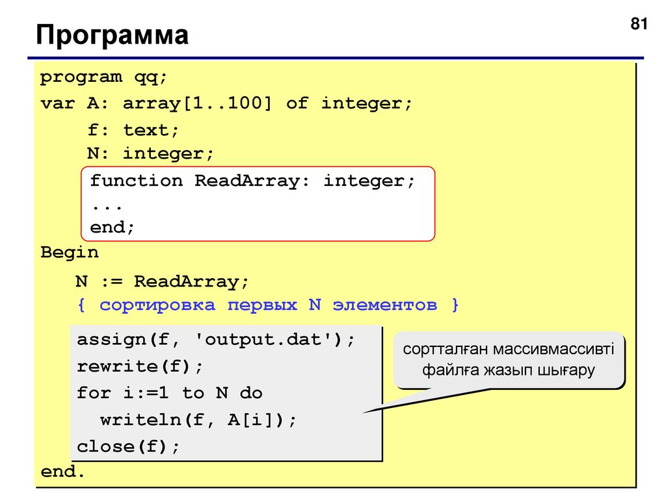Click the "Begin" keyword
This screenshot has height=499, width=666.
(70, 253)
